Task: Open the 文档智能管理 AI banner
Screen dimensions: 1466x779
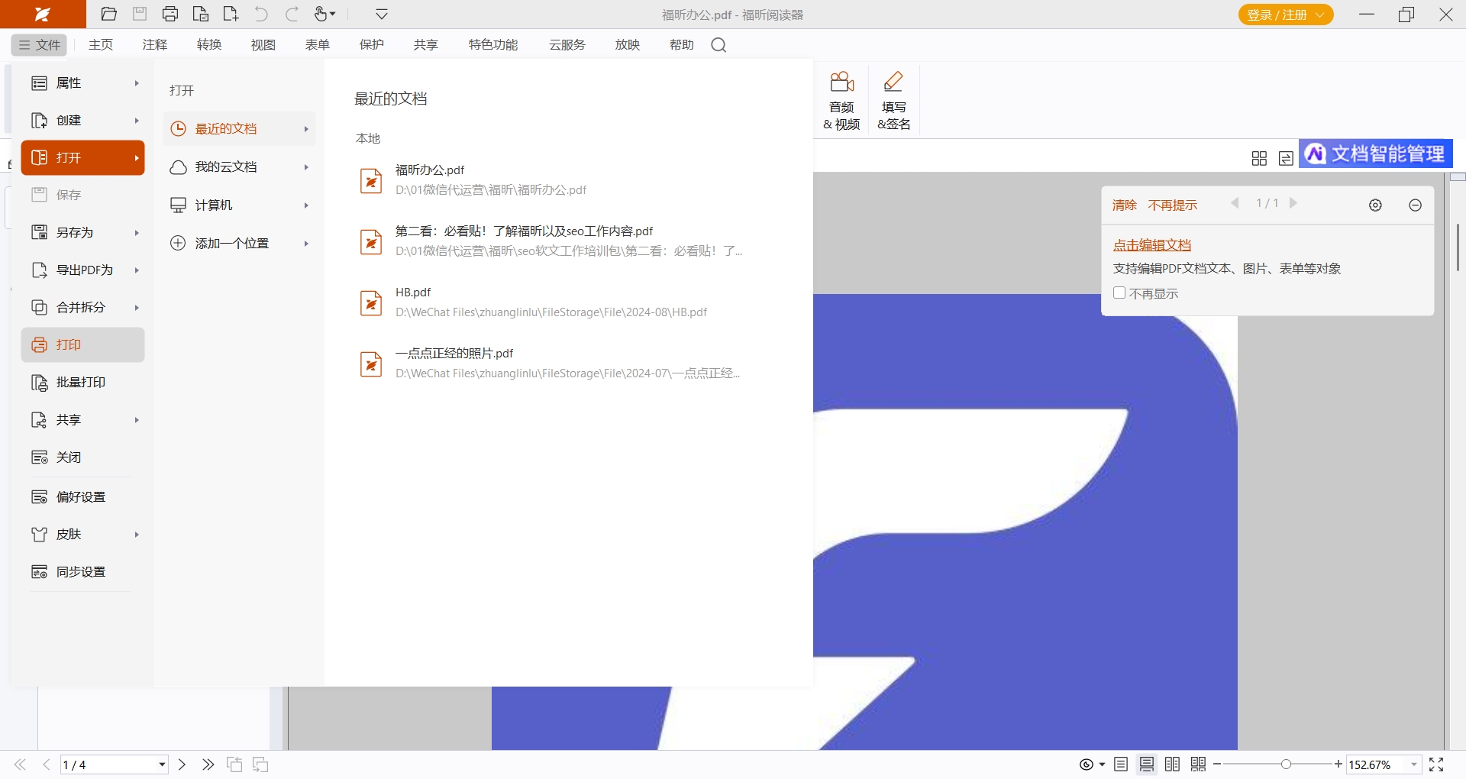Action: coord(1375,154)
